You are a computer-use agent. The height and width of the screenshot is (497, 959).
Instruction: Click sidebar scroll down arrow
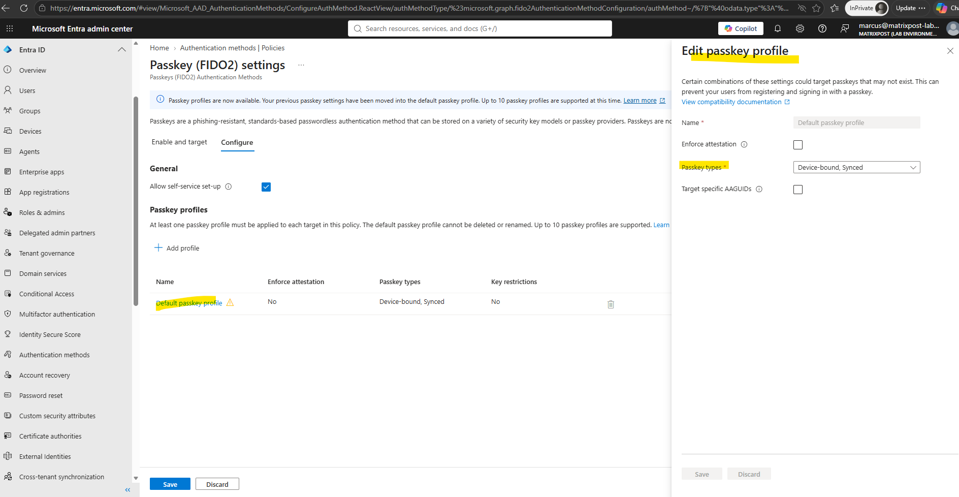(x=136, y=478)
